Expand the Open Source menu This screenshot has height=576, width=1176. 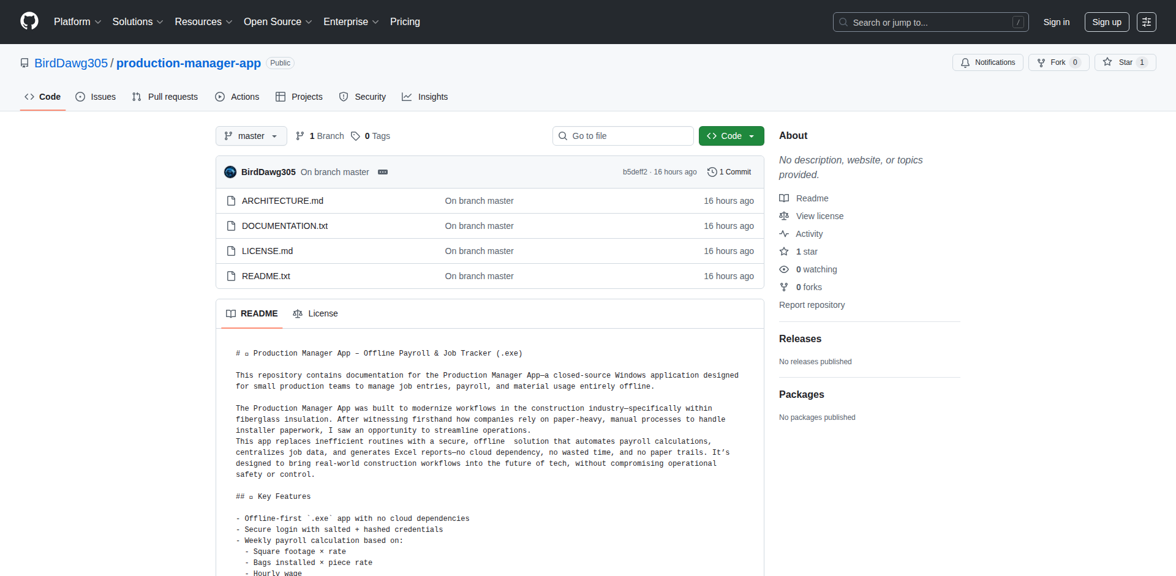[x=277, y=21]
